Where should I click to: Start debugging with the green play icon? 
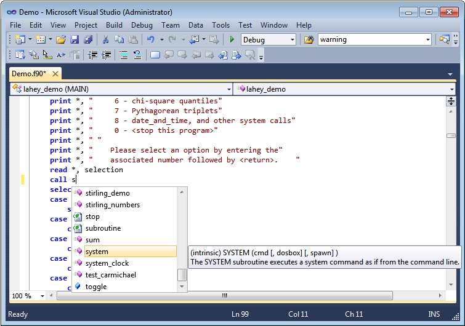click(232, 39)
